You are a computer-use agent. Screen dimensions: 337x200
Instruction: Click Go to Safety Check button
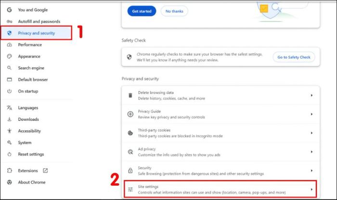(294, 57)
